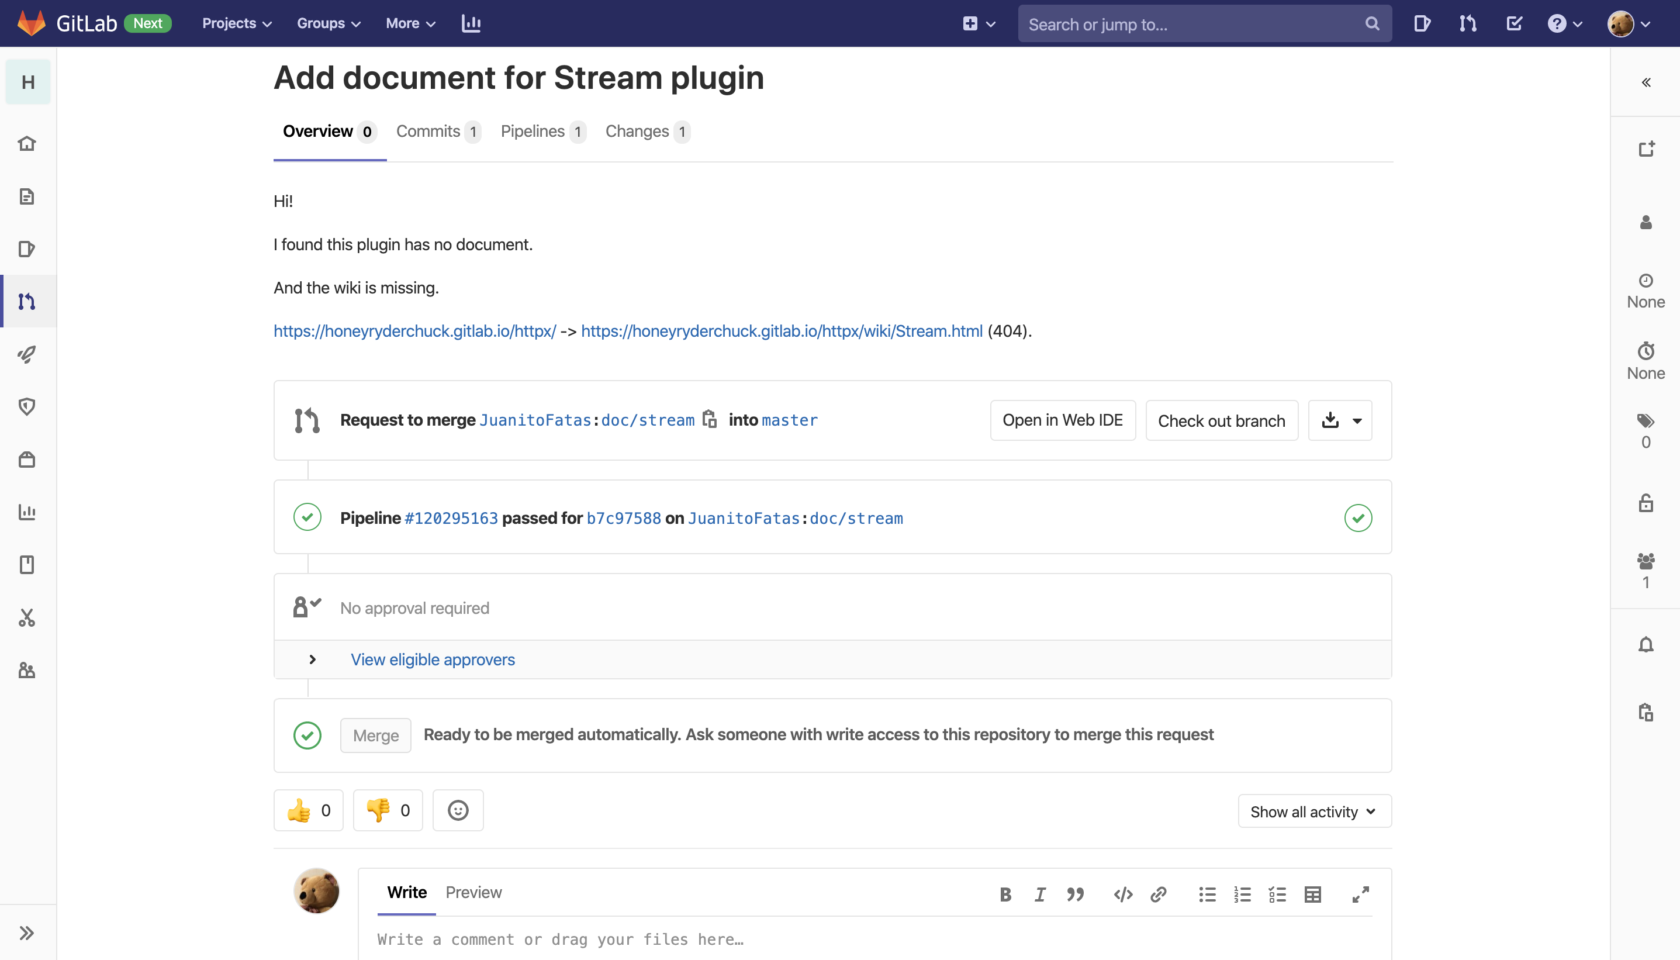
Task: Toggle thumbs down reaction
Action: 388,810
